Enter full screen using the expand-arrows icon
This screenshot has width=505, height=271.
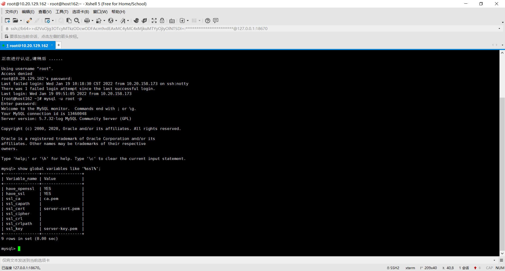(154, 21)
